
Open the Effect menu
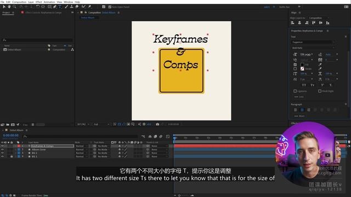(x=39, y=2)
